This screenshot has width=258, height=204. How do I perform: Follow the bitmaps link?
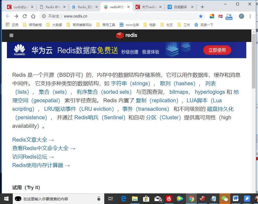click(179, 92)
